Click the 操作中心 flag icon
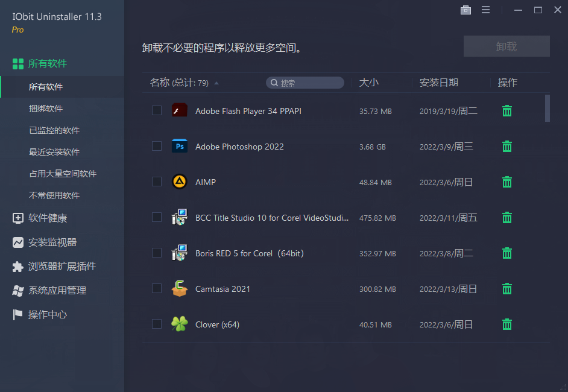Image resolution: width=568 pixels, height=392 pixels. 18,314
